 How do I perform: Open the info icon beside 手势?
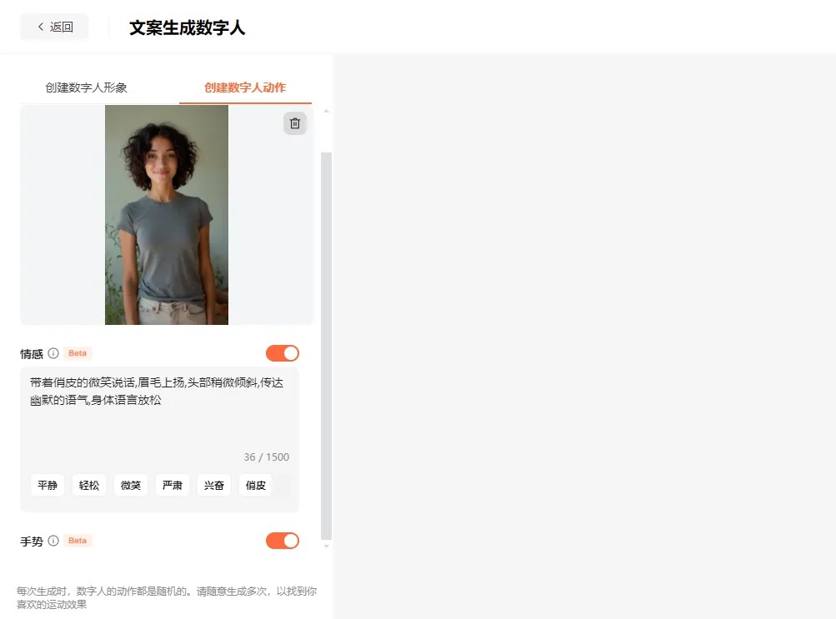point(53,541)
